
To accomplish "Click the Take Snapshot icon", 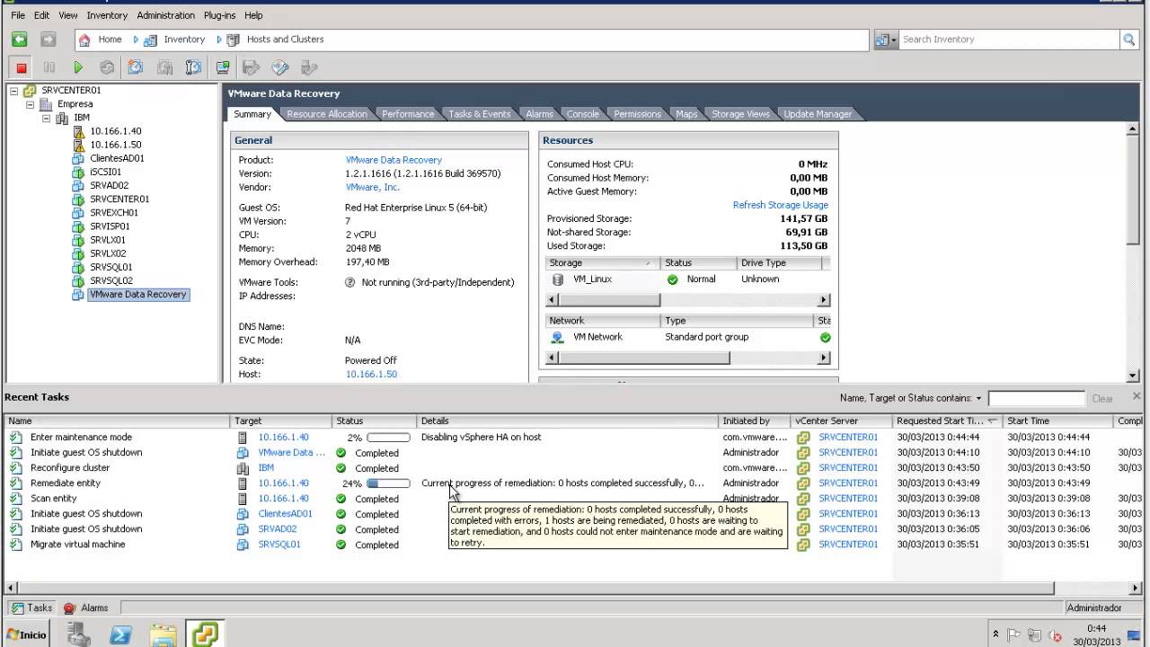I will pyautogui.click(x=136, y=67).
